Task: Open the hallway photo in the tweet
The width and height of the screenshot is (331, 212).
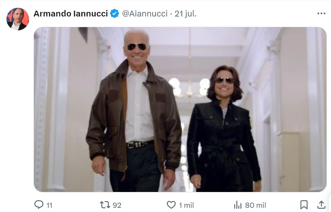Action: (x=180, y=109)
